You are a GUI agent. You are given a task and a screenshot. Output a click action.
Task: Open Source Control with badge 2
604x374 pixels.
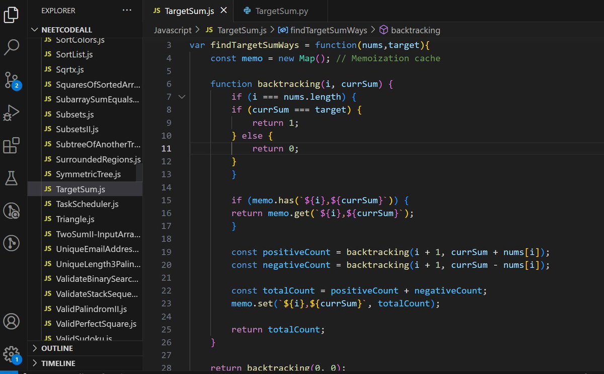pos(12,80)
